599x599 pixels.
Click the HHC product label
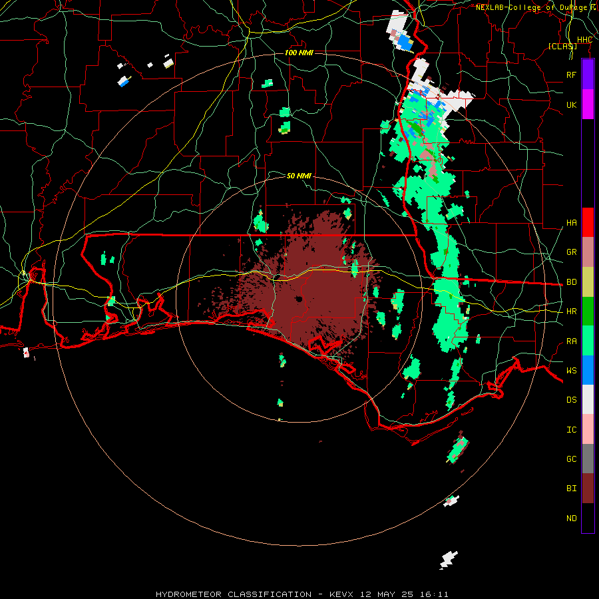click(584, 39)
